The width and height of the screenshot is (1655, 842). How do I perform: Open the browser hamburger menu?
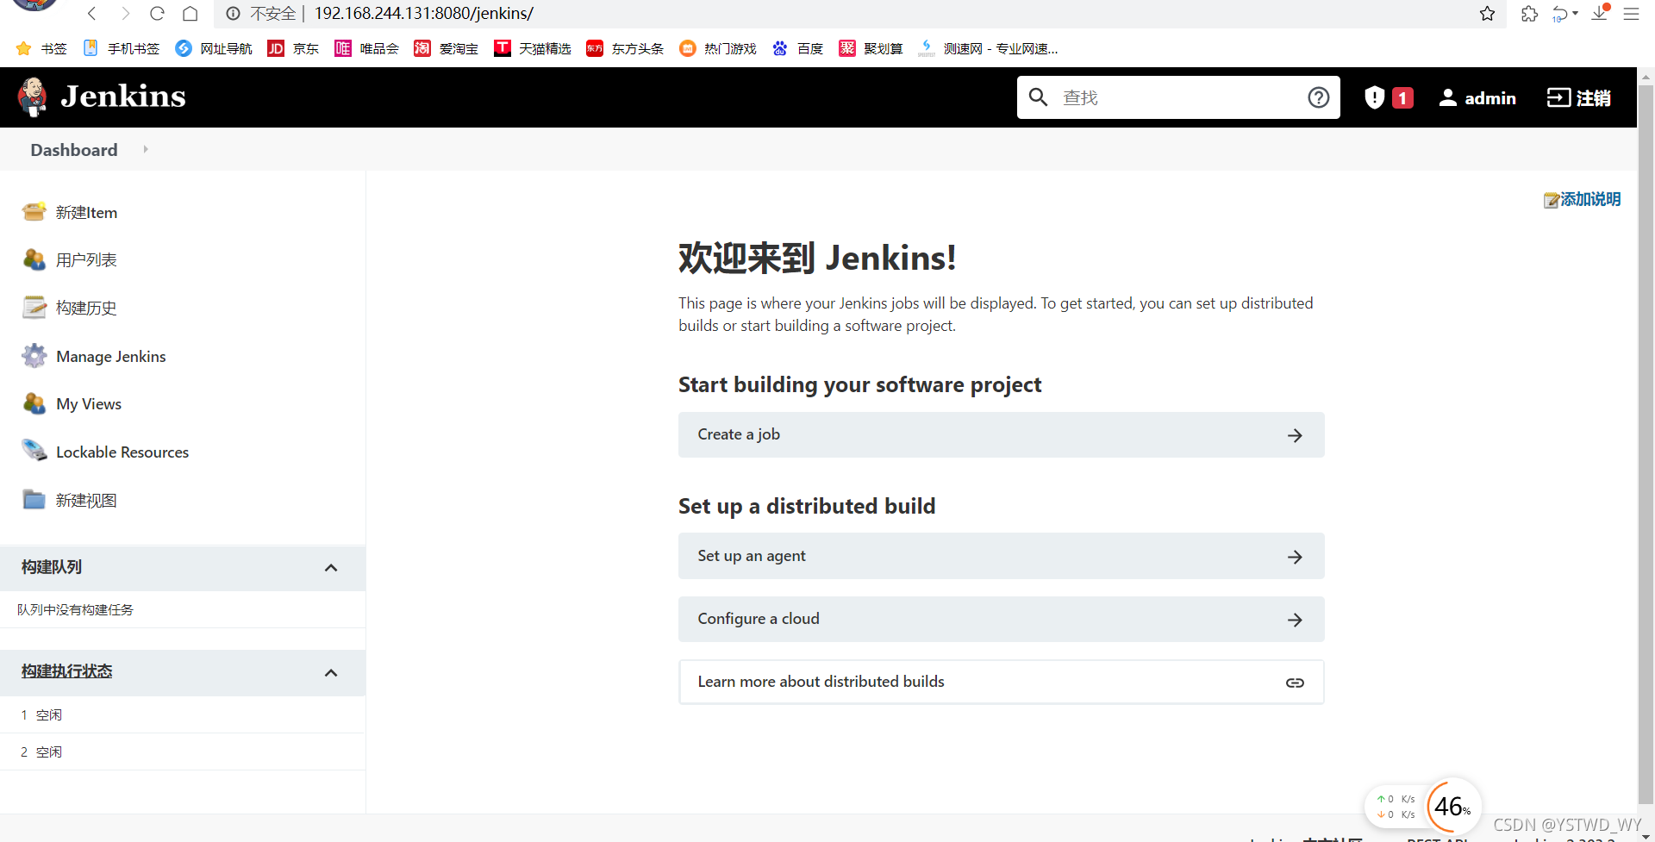coord(1631,13)
